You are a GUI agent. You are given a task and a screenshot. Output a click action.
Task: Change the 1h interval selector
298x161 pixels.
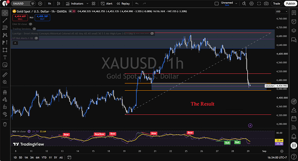(x=49, y=3)
